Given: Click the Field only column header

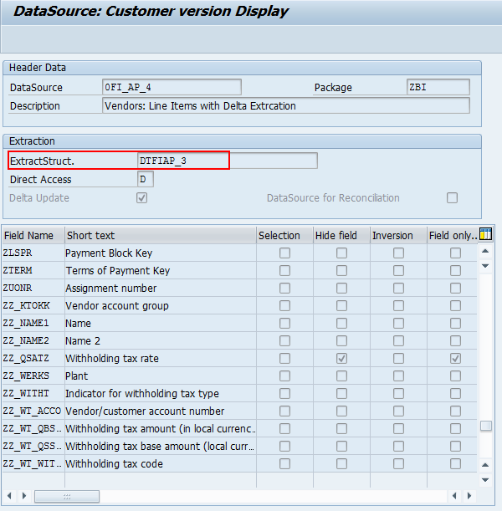Looking at the screenshot, I should click(453, 235).
